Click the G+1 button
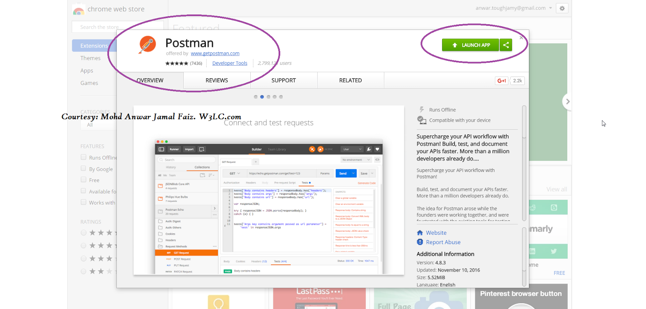This screenshot has width=646, height=309. pyautogui.click(x=502, y=81)
